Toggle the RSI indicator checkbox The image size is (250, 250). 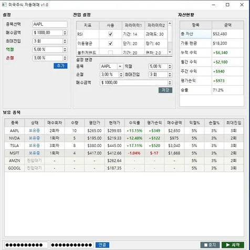coord(110,34)
